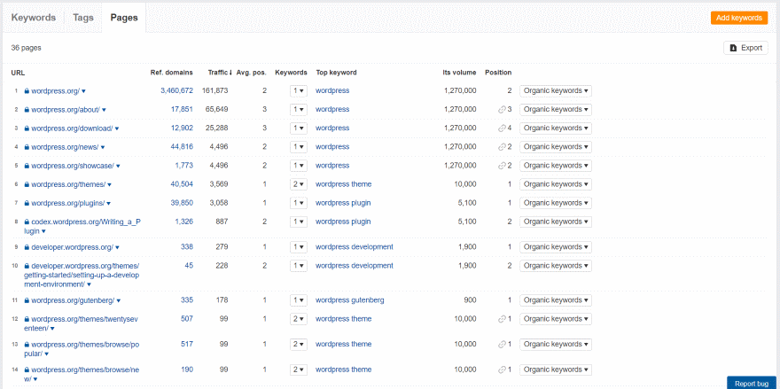Click the link icon in wordpress.org/showcase/ position
This screenshot has height=389, width=780.
coord(502,166)
